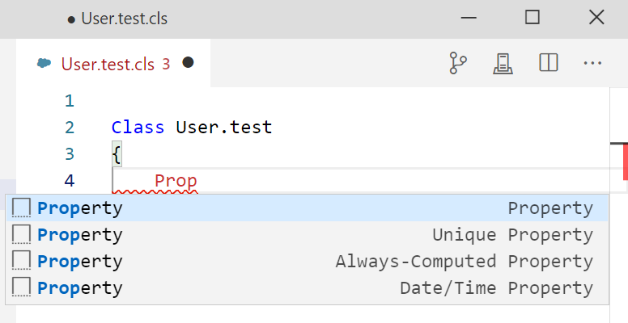Click line number 2 in gutter

[x=69, y=127]
